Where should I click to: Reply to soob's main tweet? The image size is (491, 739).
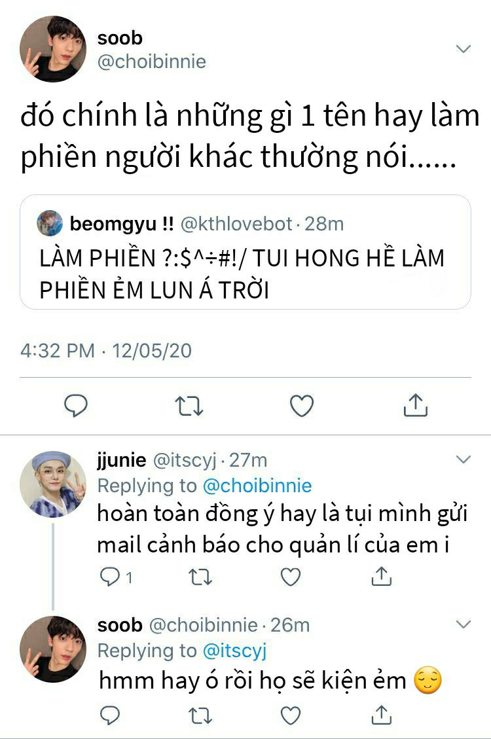76,405
